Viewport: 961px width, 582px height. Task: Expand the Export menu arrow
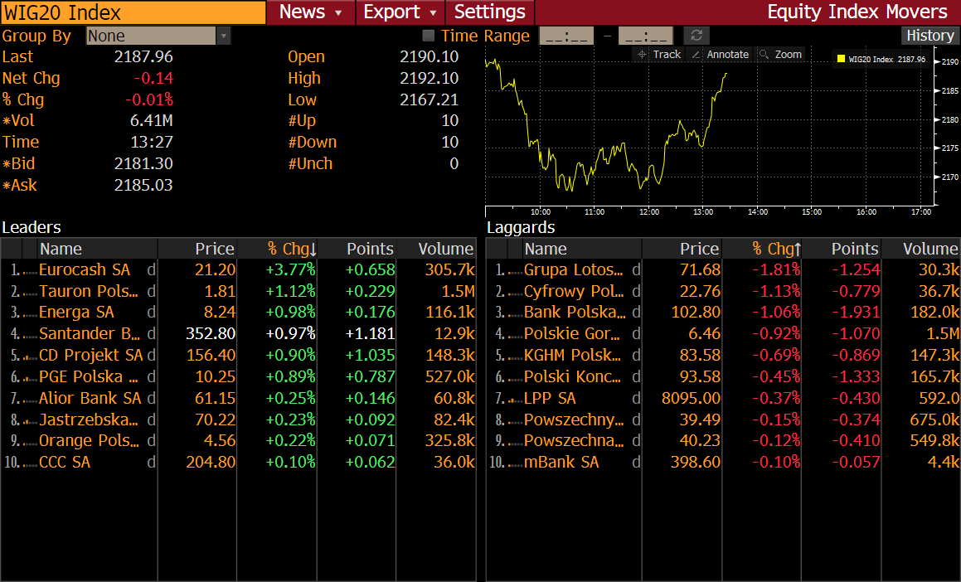pyautogui.click(x=433, y=12)
